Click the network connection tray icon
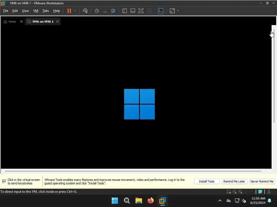 coord(237,201)
